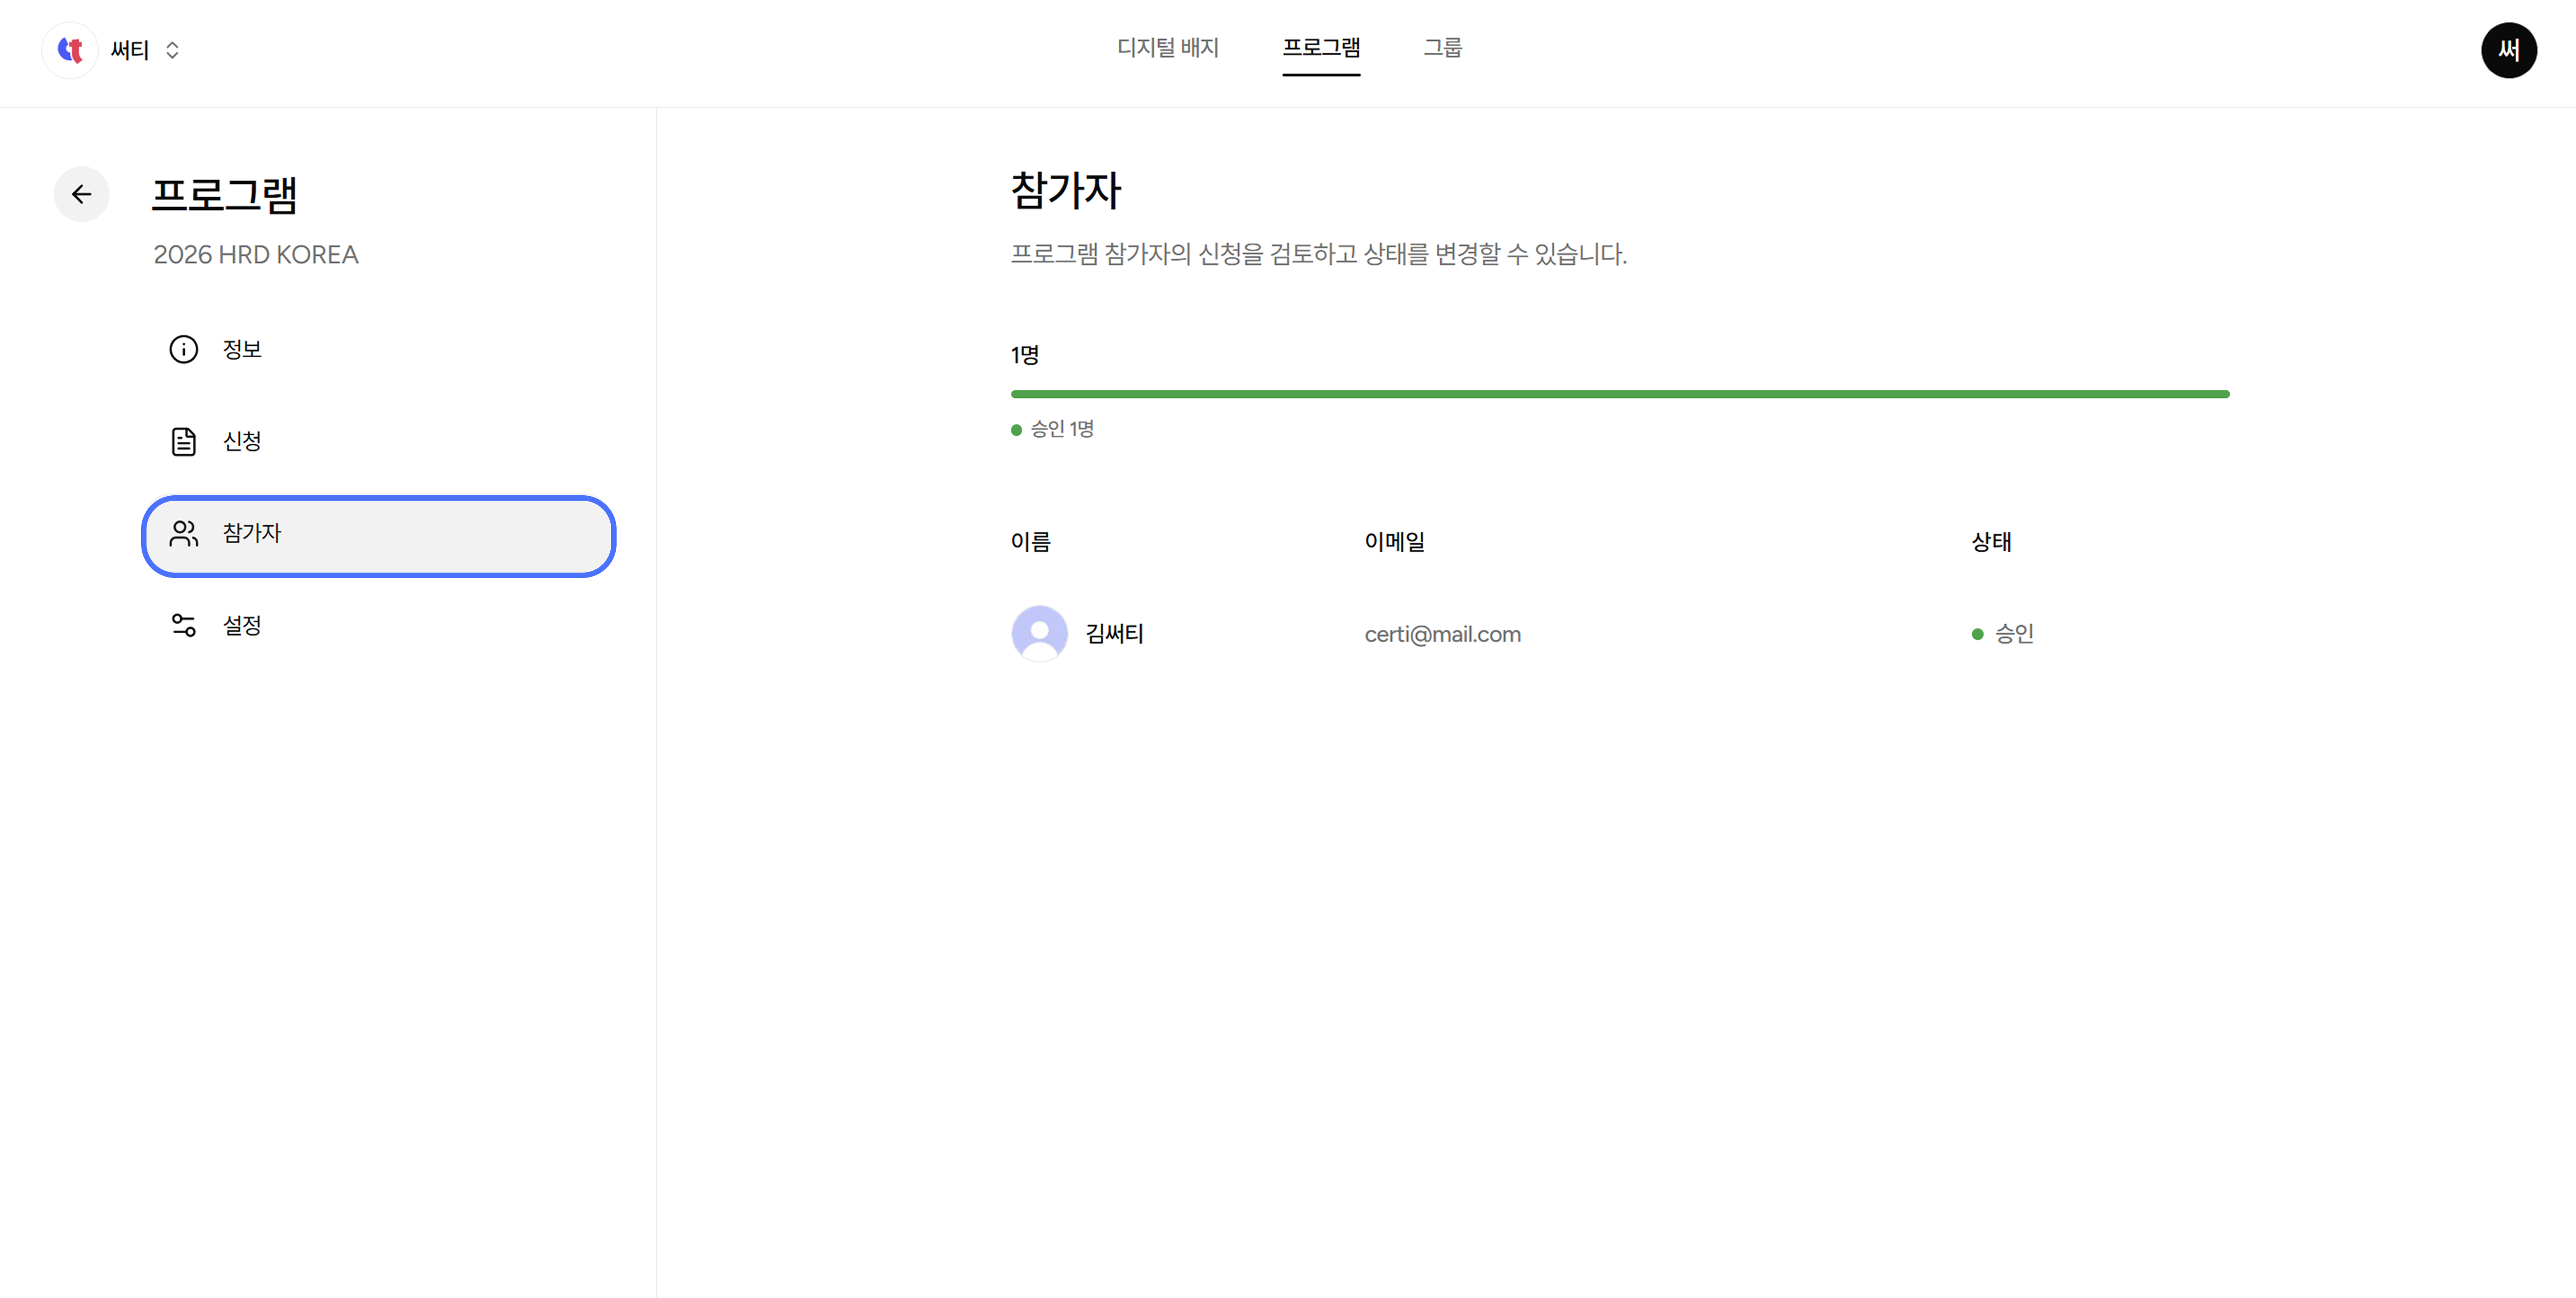The height and width of the screenshot is (1298, 2576).
Task: Click the participant review description text
Action: click(x=1319, y=254)
